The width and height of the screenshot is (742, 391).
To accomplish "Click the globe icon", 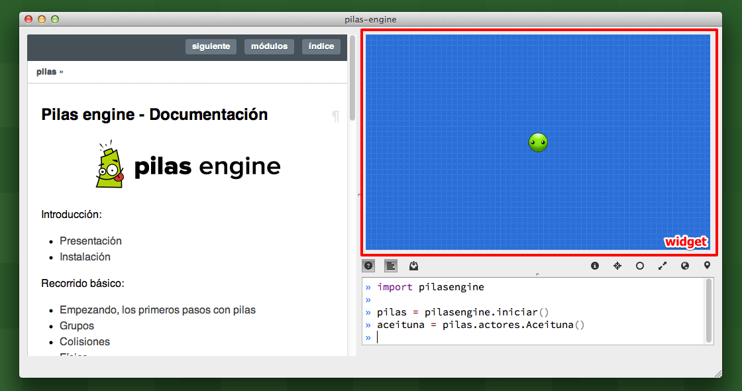I will (x=685, y=266).
